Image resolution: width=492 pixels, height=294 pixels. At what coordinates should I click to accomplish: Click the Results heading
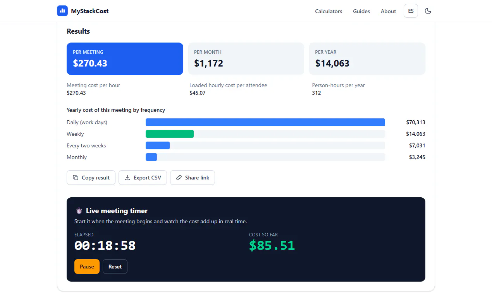[78, 31]
